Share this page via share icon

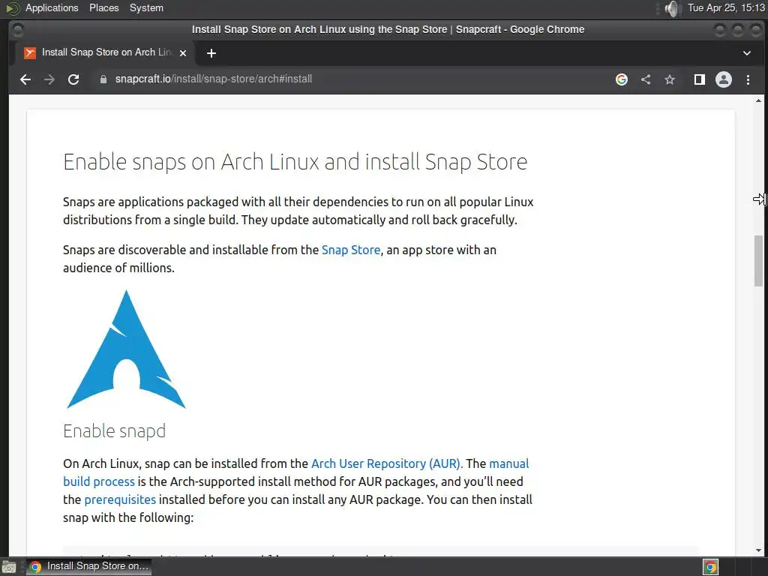pyautogui.click(x=646, y=79)
